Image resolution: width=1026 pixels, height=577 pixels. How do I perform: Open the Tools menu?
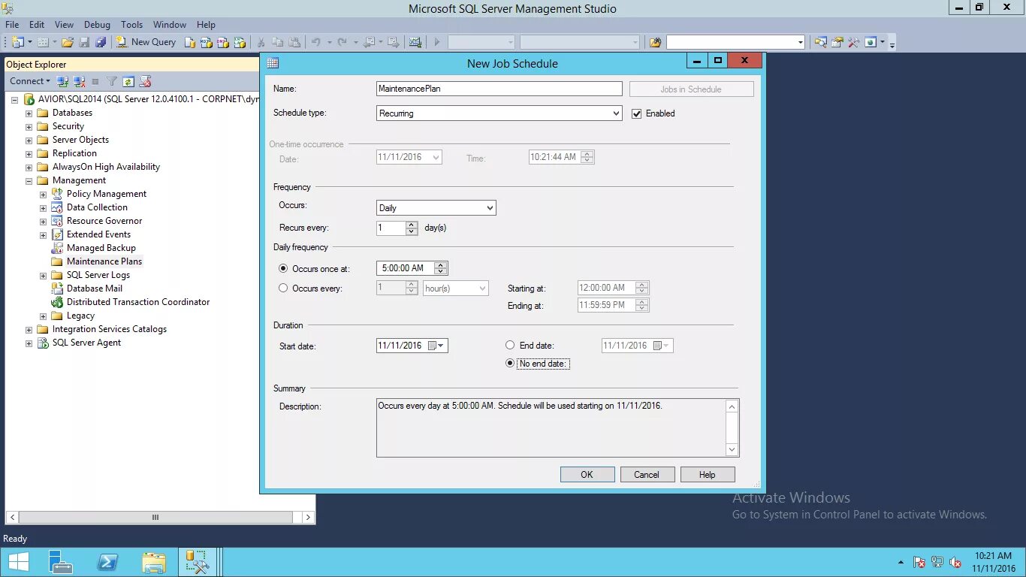tap(132, 25)
